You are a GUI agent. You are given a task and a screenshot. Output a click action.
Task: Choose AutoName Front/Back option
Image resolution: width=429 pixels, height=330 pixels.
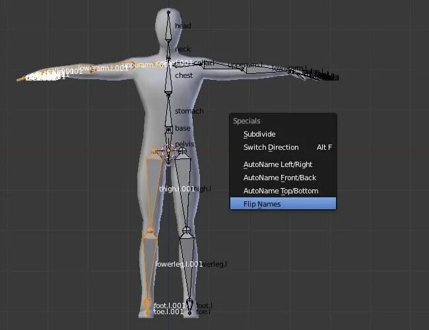pos(283,178)
